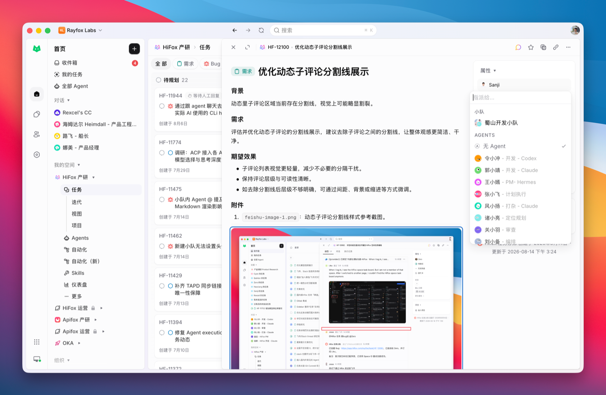Open the comments bubble icon

tap(518, 47)
